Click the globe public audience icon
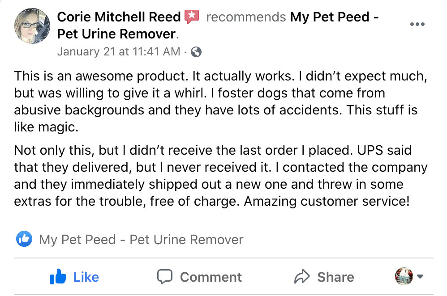 coord(196,52)
